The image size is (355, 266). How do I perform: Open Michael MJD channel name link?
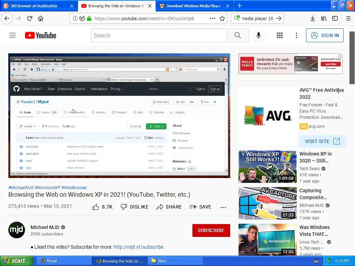click(45, 227)
